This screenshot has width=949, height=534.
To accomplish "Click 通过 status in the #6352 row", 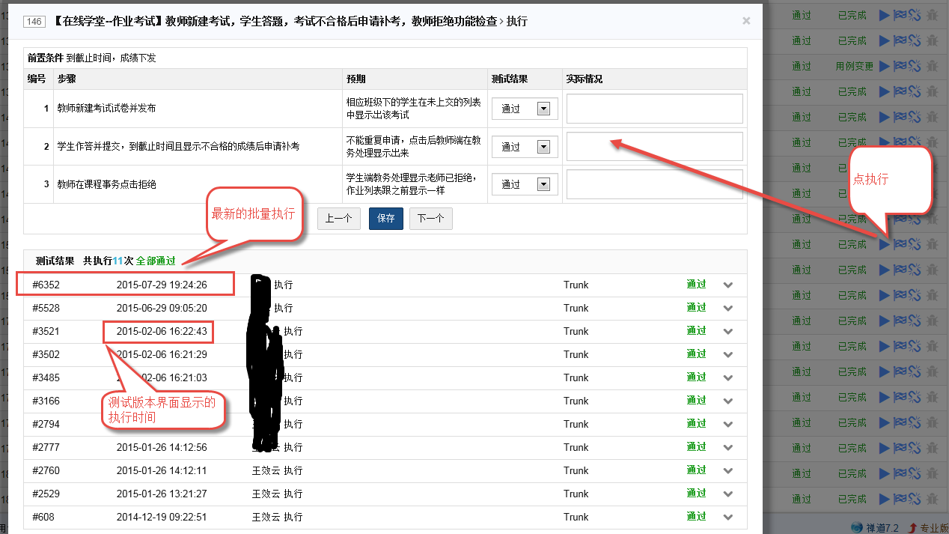I will (x=696, y=285).
